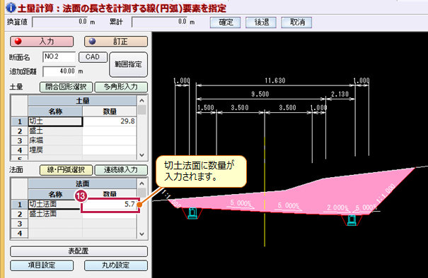
Task: Open CAD for section name
Action: [x=93, y=57]
